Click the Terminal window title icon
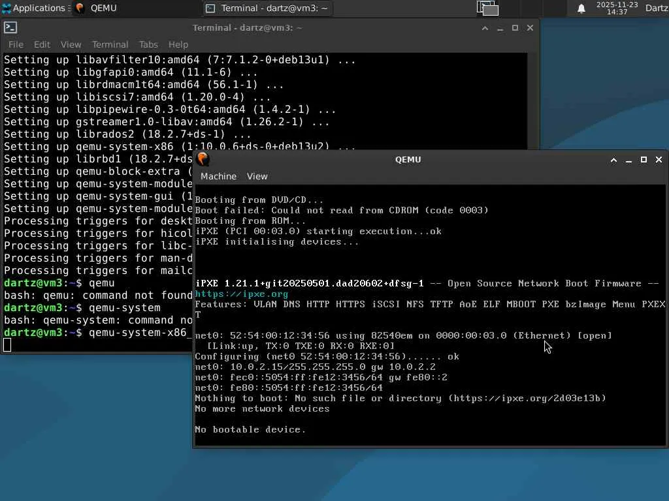 (10, 27)
